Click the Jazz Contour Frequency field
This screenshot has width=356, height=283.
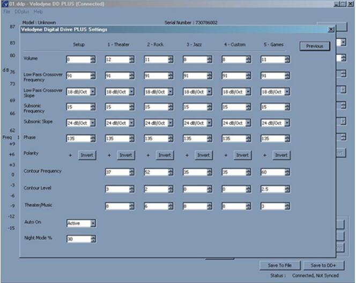[x=195, y=172]
